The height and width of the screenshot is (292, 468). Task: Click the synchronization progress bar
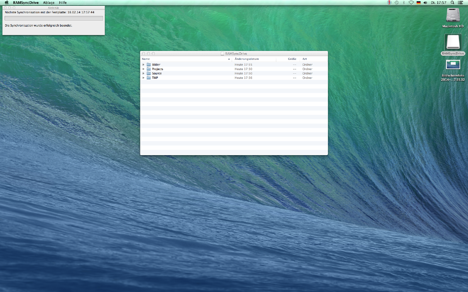click(x=54, y=18)
